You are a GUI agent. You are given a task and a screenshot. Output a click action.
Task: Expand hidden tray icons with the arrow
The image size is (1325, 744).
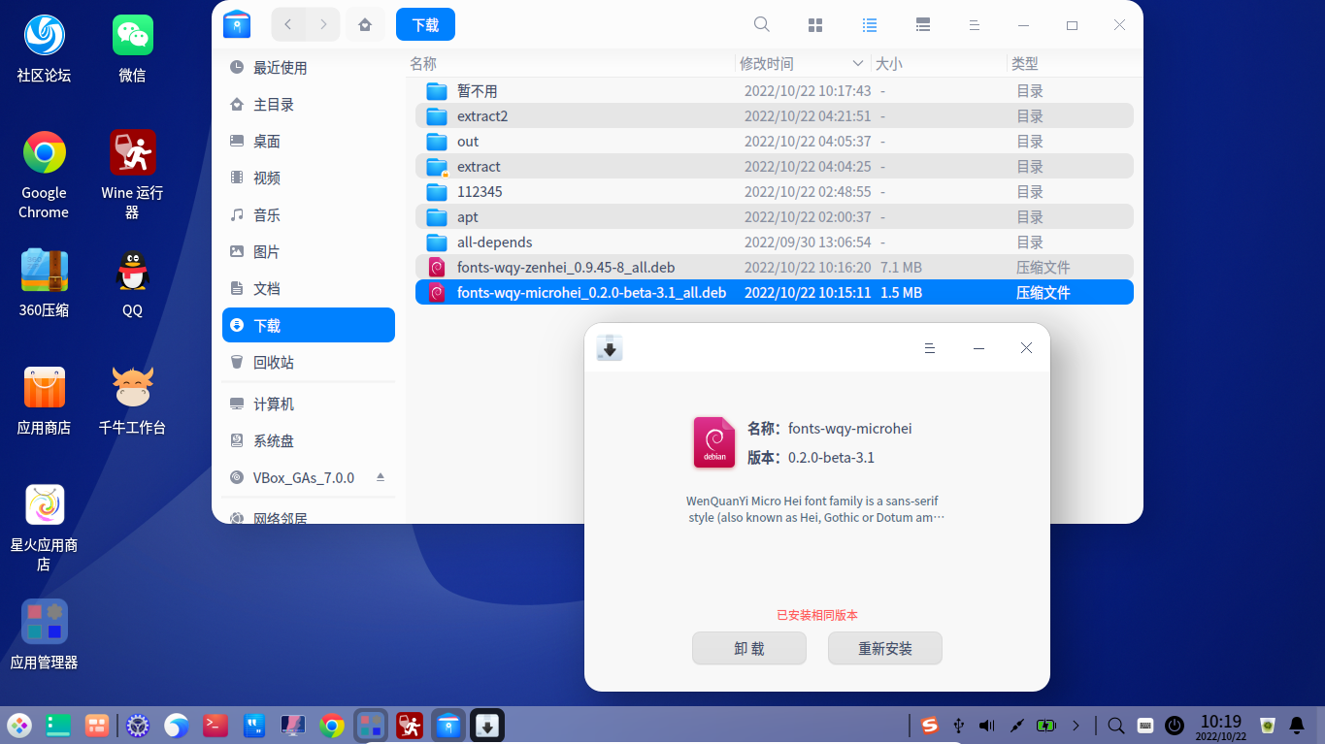pyautogui.click(x=1075, y=725)
